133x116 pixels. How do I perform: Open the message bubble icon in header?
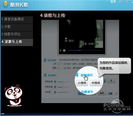click(x=120, y=2)
